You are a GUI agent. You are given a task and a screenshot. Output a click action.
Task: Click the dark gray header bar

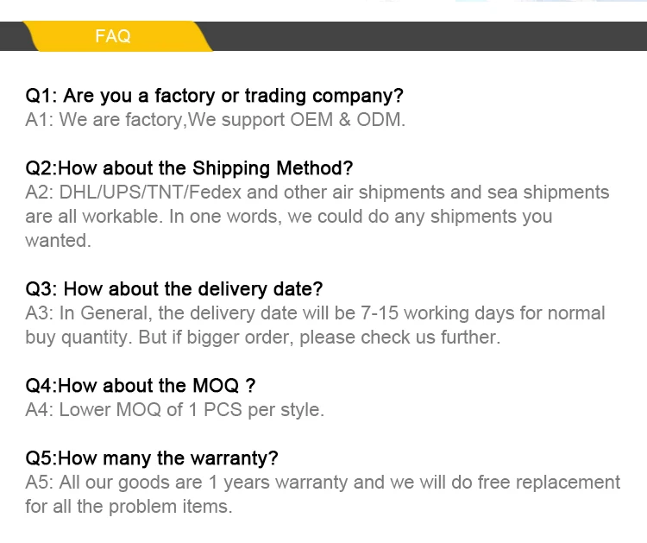pyautogui.click(x=431, y=36)
